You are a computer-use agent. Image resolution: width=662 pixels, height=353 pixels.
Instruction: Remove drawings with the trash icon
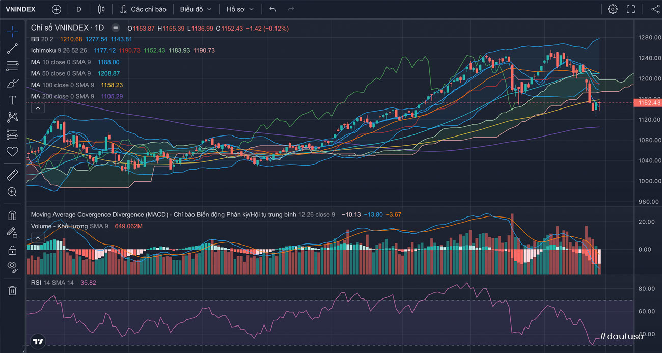click(12, 291)
